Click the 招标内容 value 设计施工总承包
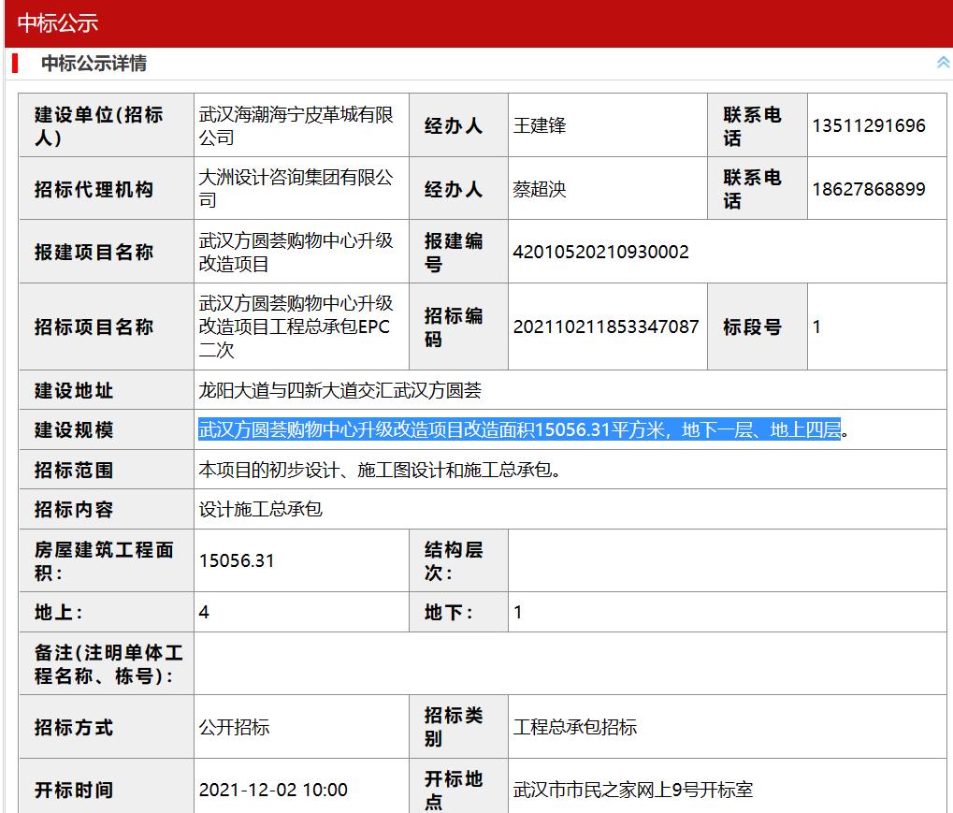The height and width of the screenshot is (813, 953). coord(260,509)
